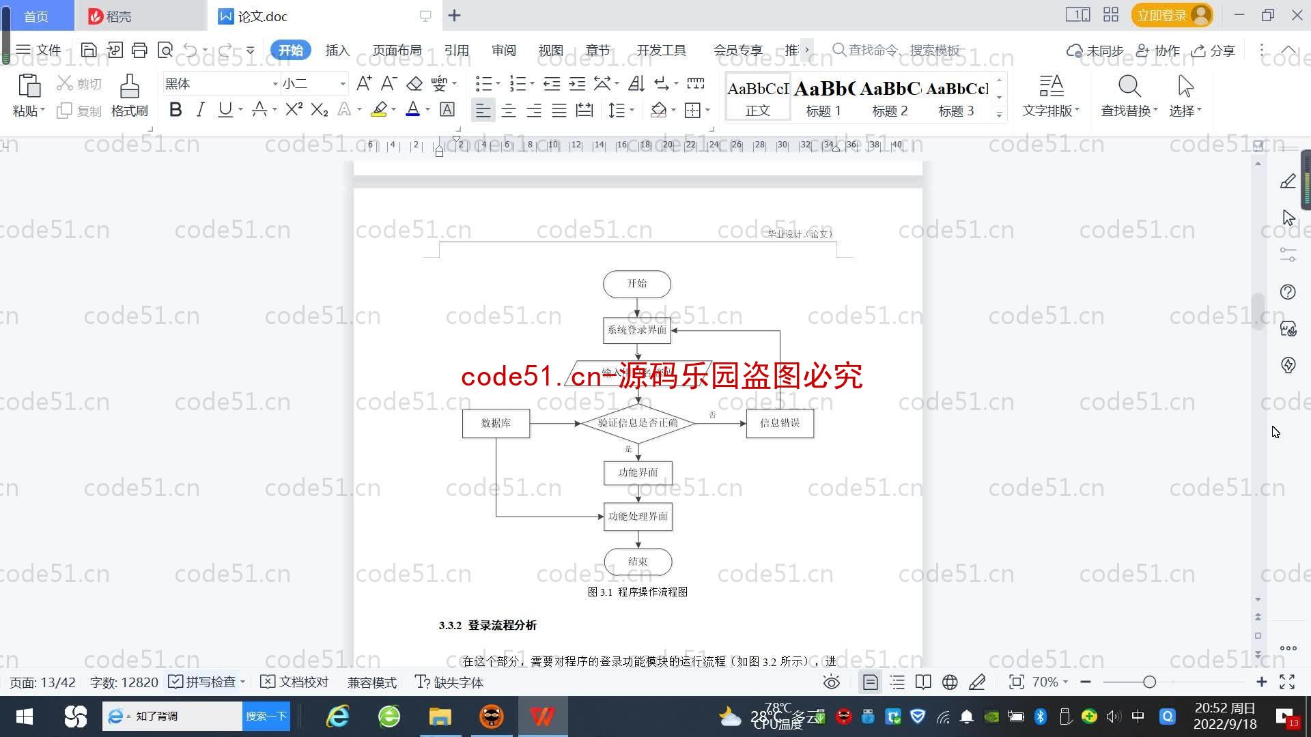
Task: Click the Windows Start button
Action: tap(25, 717)
